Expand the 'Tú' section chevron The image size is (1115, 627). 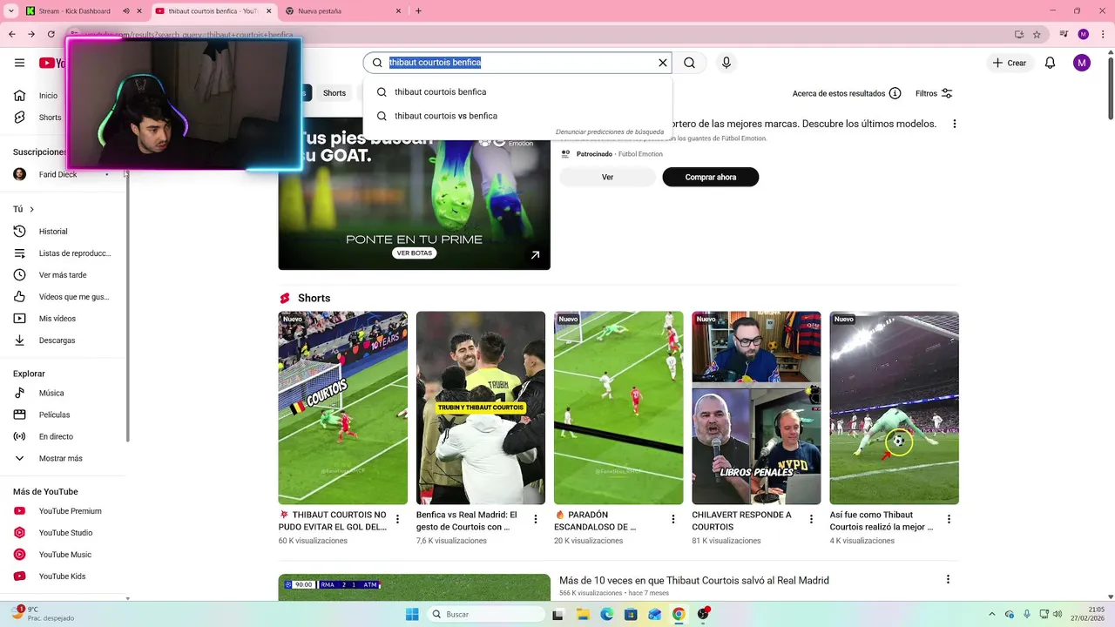31,209
